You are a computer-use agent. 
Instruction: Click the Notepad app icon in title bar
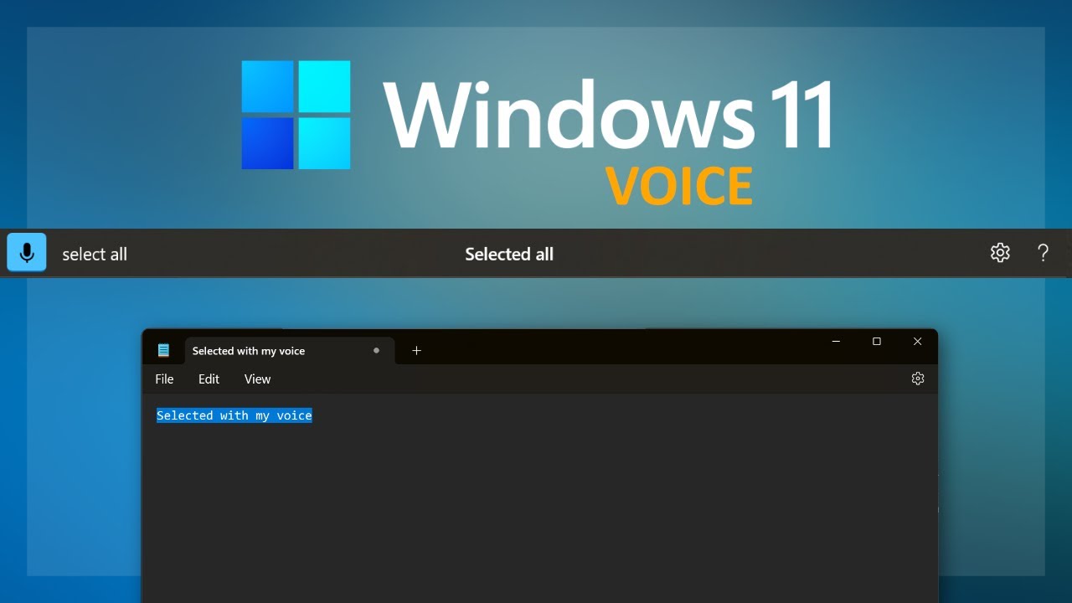(x=163, y=351)
